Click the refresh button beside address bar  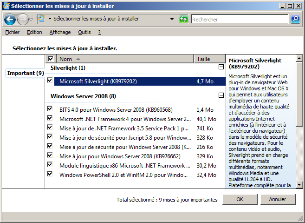pyautogui.click(x=183, y=20)
